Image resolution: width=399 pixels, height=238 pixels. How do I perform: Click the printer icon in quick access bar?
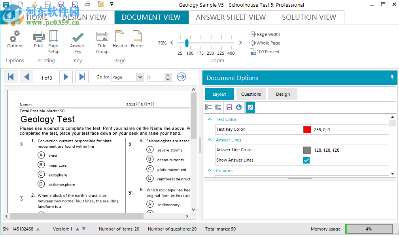[87, 4]
